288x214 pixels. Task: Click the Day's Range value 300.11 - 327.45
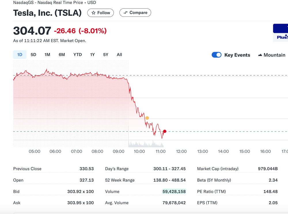pos(169,169)
